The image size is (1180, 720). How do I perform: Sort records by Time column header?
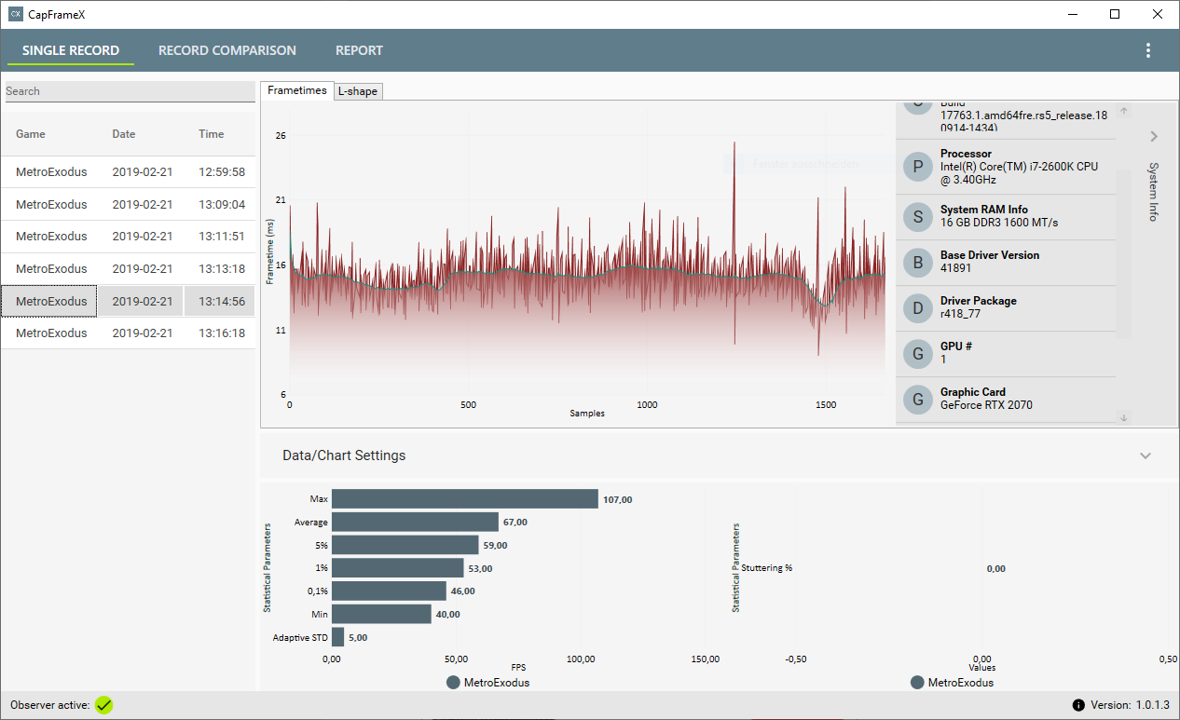(x=212, y=134)
